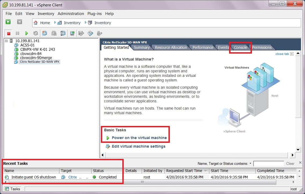
Task: Click the Citrix target link in Recent Tasks
Action: click(x=72, y=177)
